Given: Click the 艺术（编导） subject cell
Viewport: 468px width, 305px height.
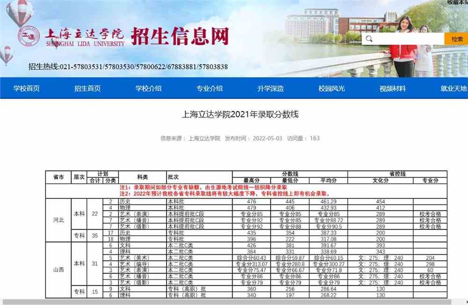Looking at the screenshot, I should 142,264.
